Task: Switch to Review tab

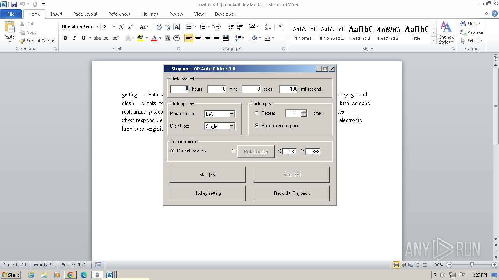Action: (x=176, y=14)
